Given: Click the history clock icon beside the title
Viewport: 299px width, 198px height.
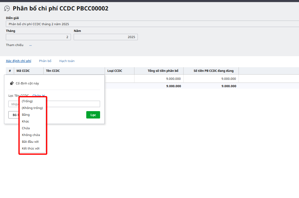Looking at the screenshot, I should (x=7, y=9).
